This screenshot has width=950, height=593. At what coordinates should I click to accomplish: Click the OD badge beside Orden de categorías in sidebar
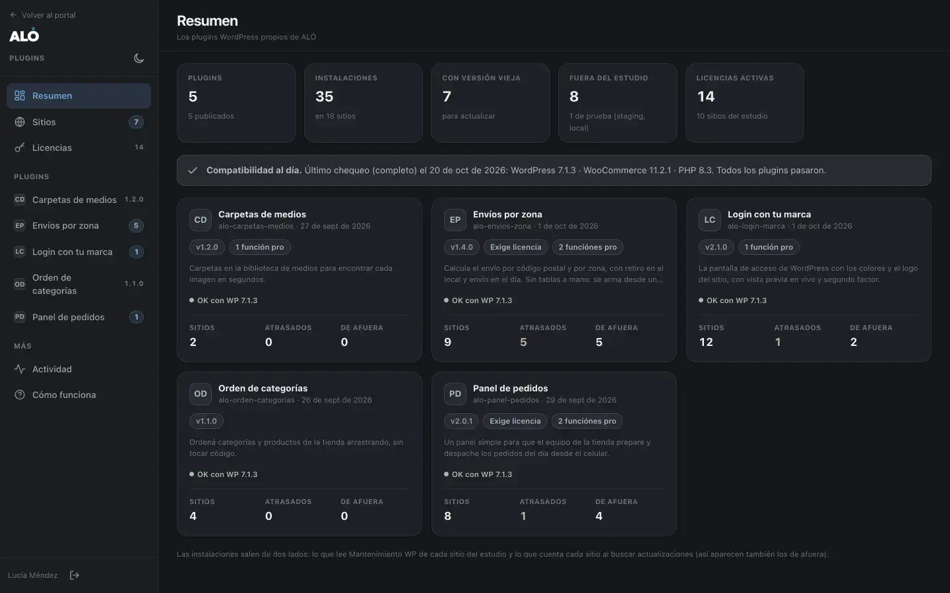20,284
